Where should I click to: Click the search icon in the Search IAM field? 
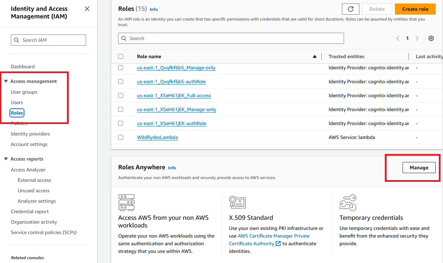17,40
